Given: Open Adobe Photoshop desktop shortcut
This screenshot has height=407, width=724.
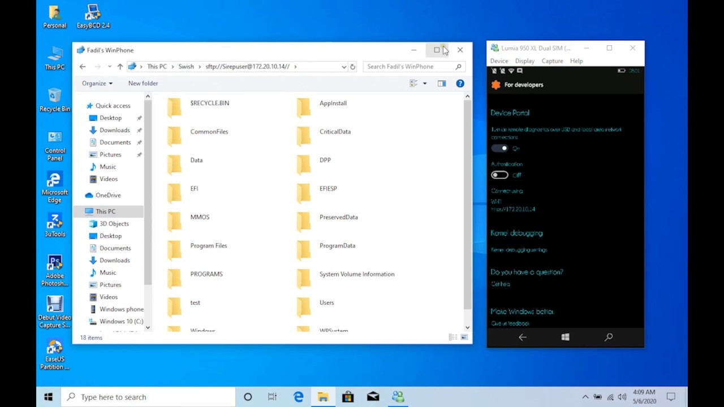Looking at the screenshot, I should pyautogui.click(x=55, y=271).
